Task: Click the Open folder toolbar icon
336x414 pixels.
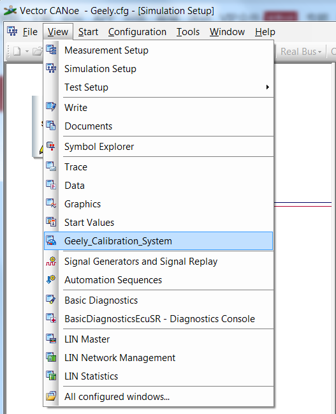Action: (x=38, y=51)
